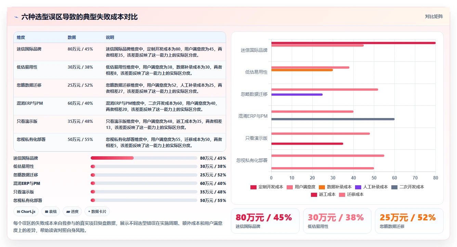This screenshot has height=247, width=457.
Task: Click the 80 tick on the x-axis
Action: tap(435, 178)
